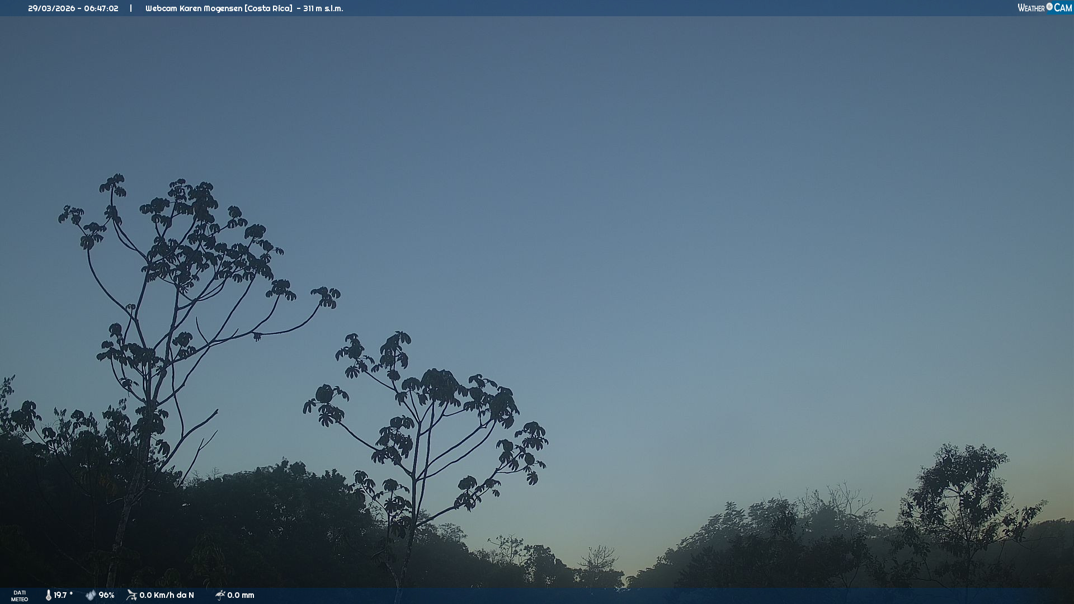The height and width of the screenshot is (604, 1074).
Task: Click the 0.0 mm rainfall value
Action: 241,595
